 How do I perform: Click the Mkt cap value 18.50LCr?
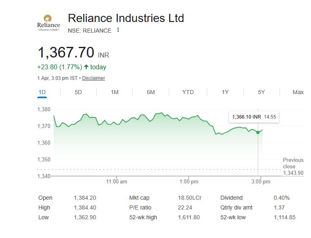point(190,198)
